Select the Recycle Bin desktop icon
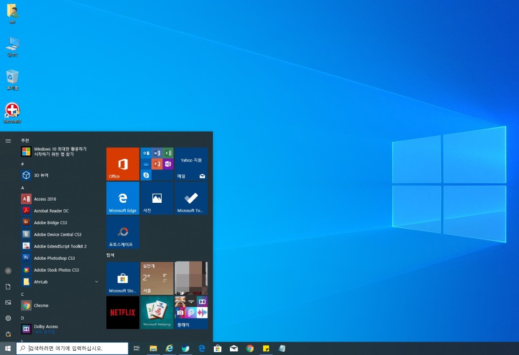The image size is (519, 355). pos(12,80)
